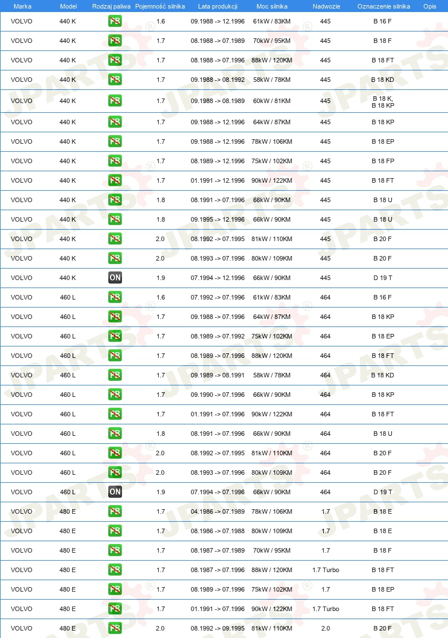The image size is (448, 638).
Task: Click the fuel icon in the 480 E 04.1986 row
Action: [115, 511]
